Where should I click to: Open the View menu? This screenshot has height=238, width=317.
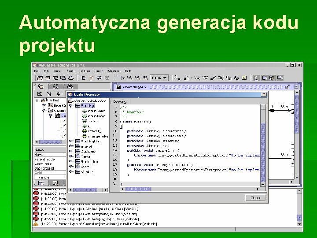pyautogui.click(x=58, y=71)
